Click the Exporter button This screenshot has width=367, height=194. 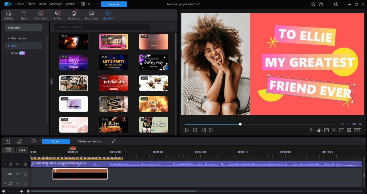pos(114,4)
